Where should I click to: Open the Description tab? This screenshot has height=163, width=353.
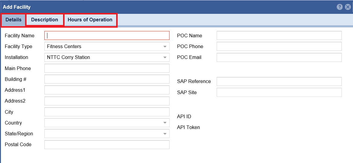click(45, 20)
